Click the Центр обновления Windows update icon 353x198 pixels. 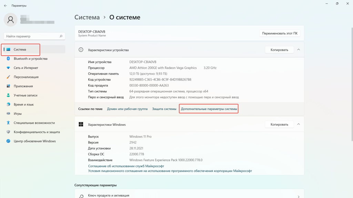point(8,141)
